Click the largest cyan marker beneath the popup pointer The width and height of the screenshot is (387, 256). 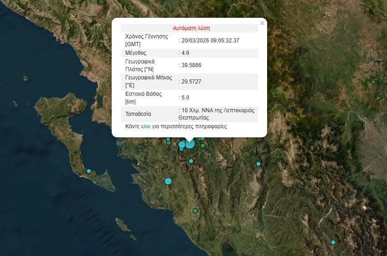190,144
